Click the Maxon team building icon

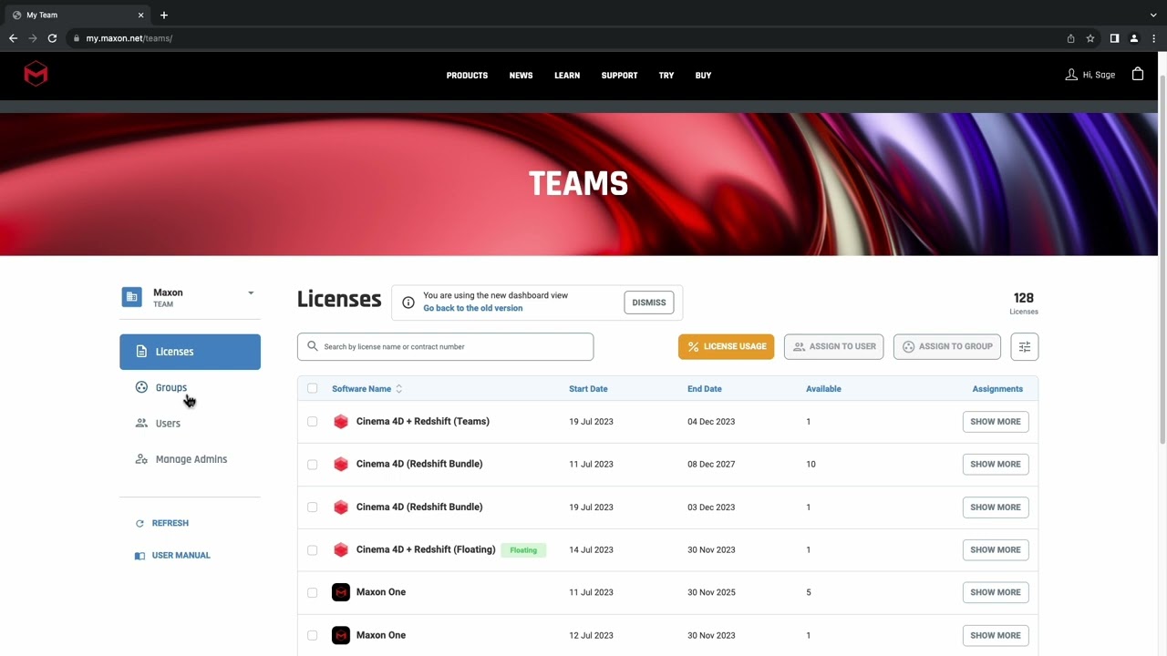pos(132,297)
